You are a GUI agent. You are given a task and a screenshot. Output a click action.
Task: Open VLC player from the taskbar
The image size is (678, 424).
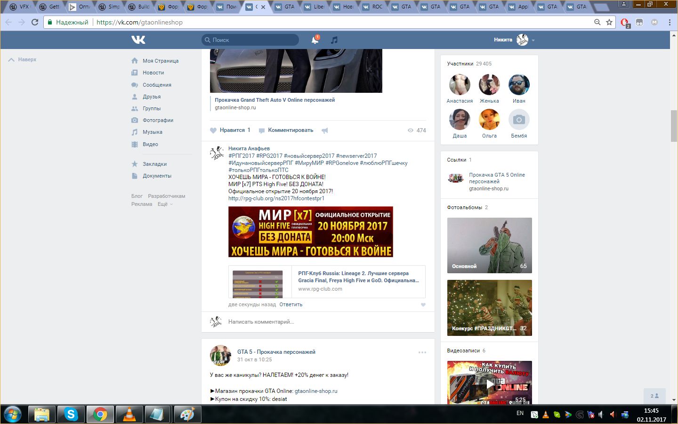coord(129,414)
